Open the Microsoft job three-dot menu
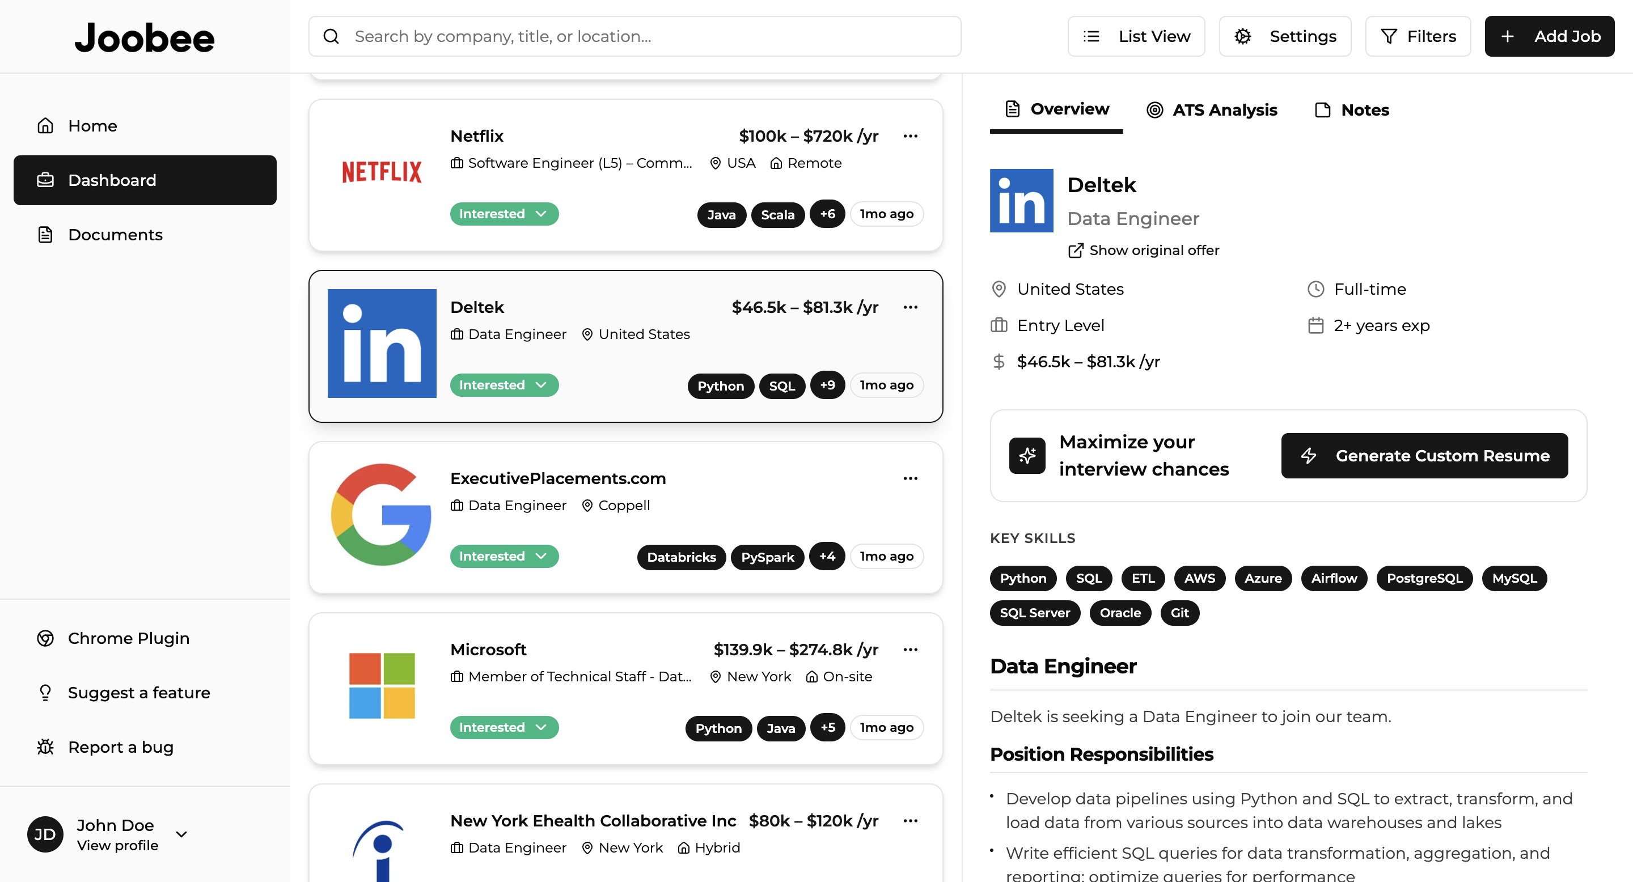The image size is (1633, 882). click(910, 650)
